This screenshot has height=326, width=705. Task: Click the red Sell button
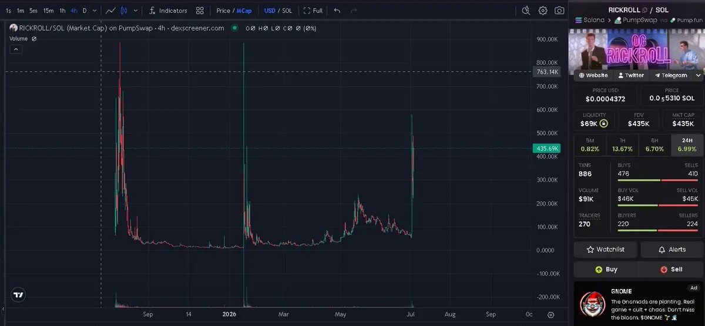[671, 270]
